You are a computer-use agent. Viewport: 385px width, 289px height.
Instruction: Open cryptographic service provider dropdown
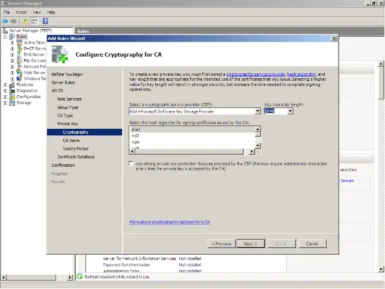pyautogui.click(x=257, y=111)
